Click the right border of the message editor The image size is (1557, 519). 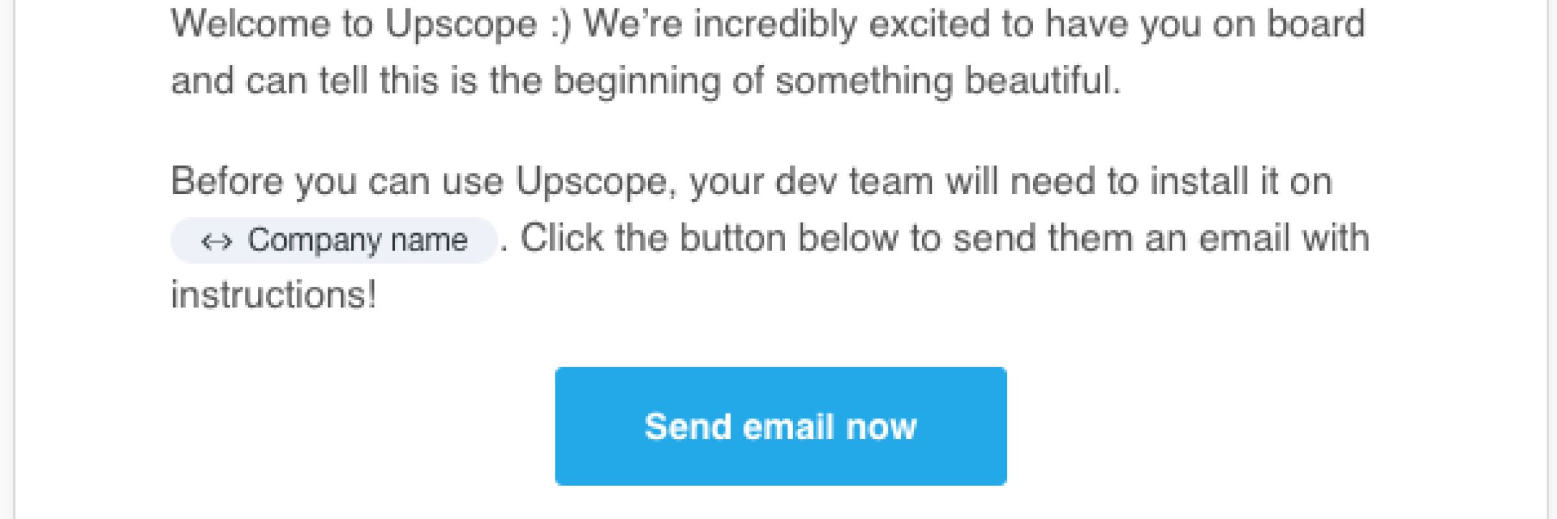(1549, 259)
